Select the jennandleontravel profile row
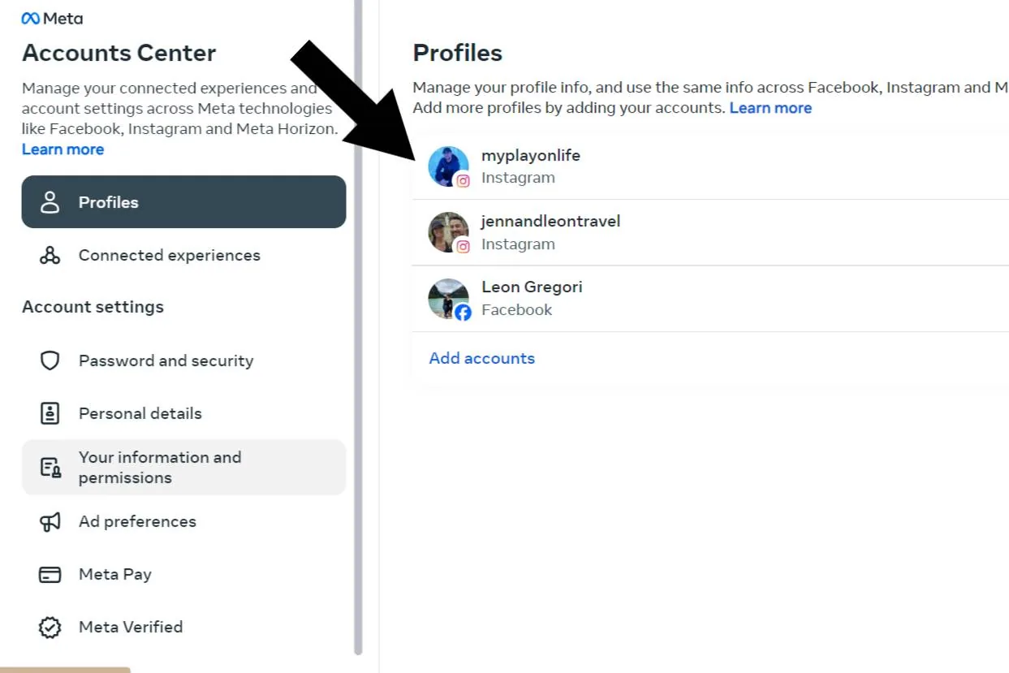 pos(551,232)
